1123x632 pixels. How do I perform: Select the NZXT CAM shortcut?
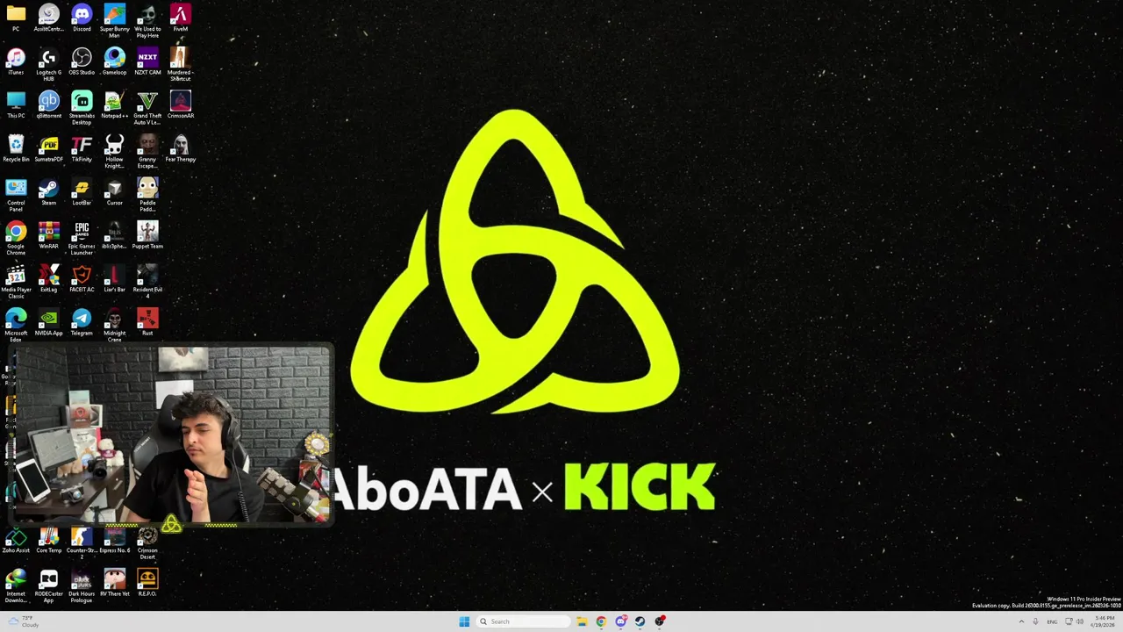pyautogui.click(x=147, y=61)
